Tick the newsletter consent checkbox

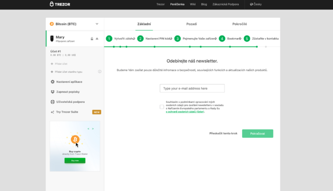[x=162, y=107]
